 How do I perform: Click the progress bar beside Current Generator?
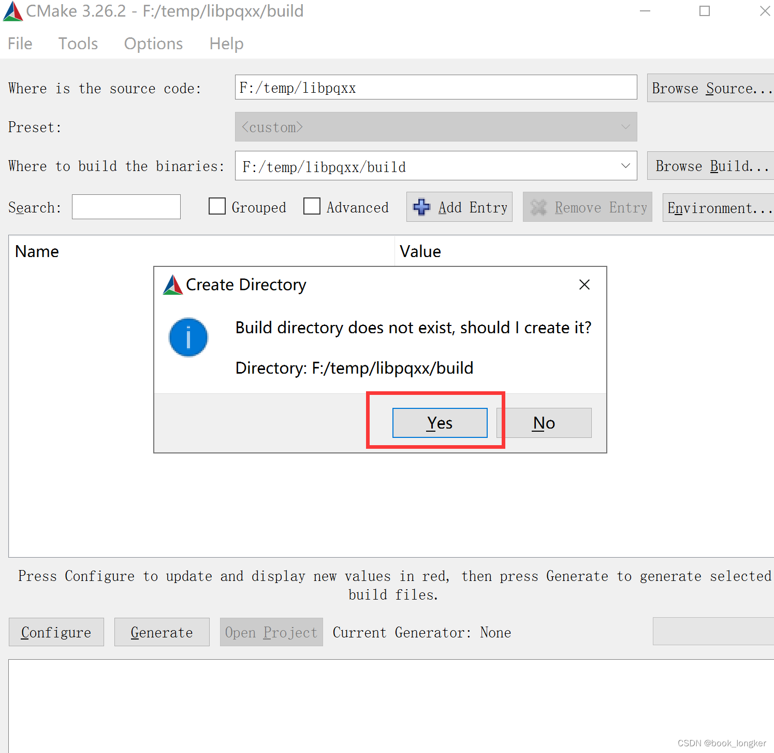[x=713, y=631]
